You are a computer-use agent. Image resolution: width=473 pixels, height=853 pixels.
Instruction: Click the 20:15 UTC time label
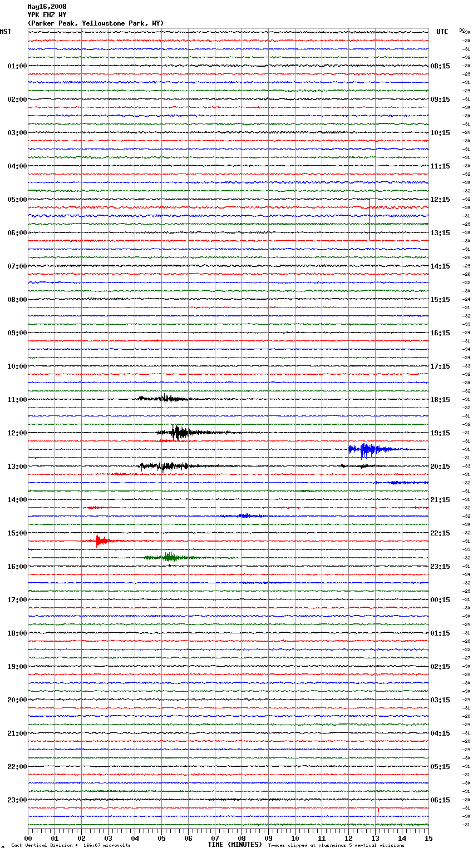tap(440, 467)
